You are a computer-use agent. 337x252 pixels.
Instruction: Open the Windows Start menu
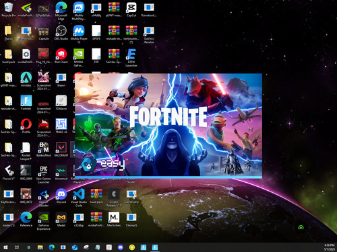[5, 247]
